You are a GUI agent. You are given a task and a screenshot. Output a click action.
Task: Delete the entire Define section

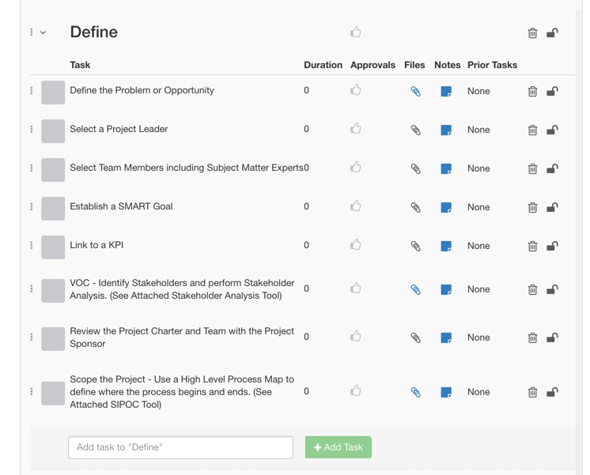tap(532, 32)
